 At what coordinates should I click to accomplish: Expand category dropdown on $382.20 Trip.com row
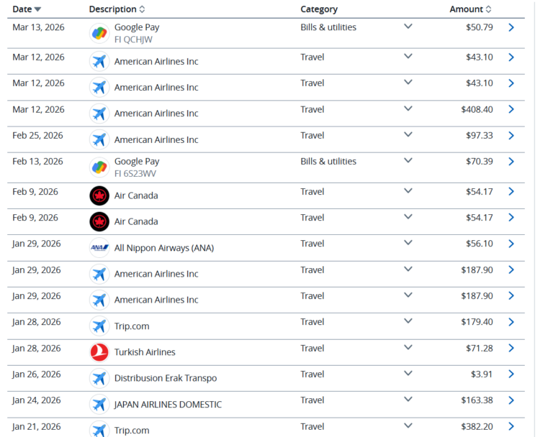(408, 425)
